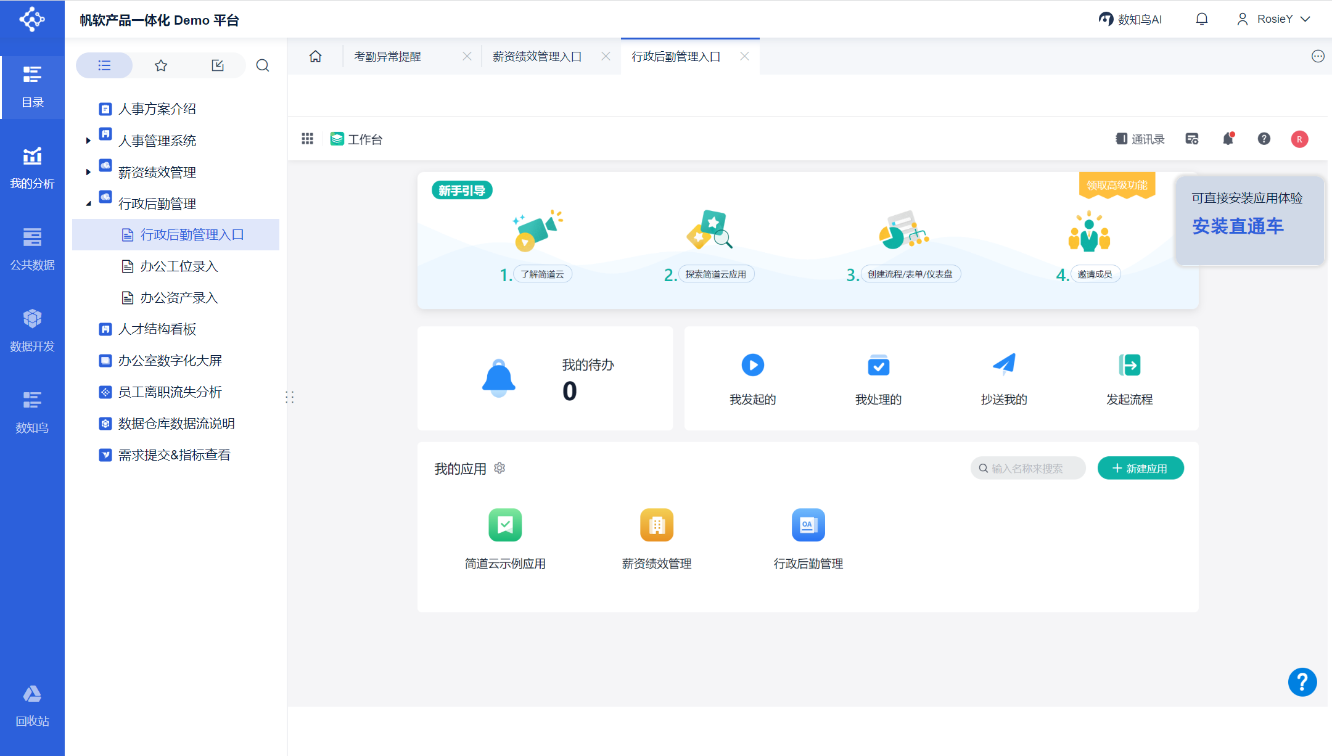Switch to the 薪资绩效管理入口 tab
The width and height of the screenshot is (1332, 756).
[x=536, y=57]
